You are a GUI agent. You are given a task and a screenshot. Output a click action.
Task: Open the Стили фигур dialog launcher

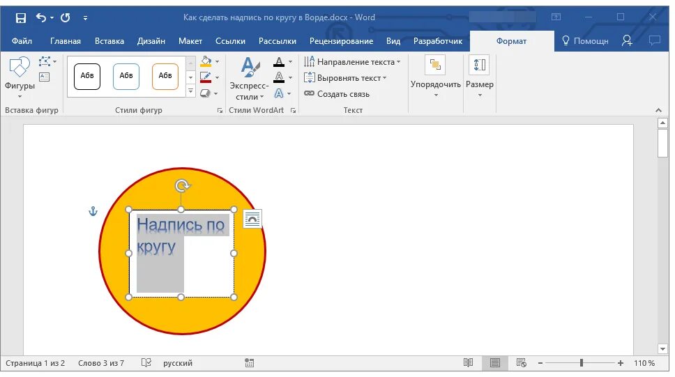tap(220, 111)
